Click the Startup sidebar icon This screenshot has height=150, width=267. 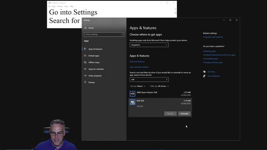coord(85,82)
